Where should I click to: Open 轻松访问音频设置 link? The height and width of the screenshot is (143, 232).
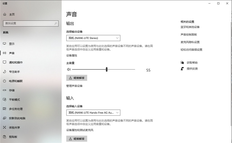191,50
